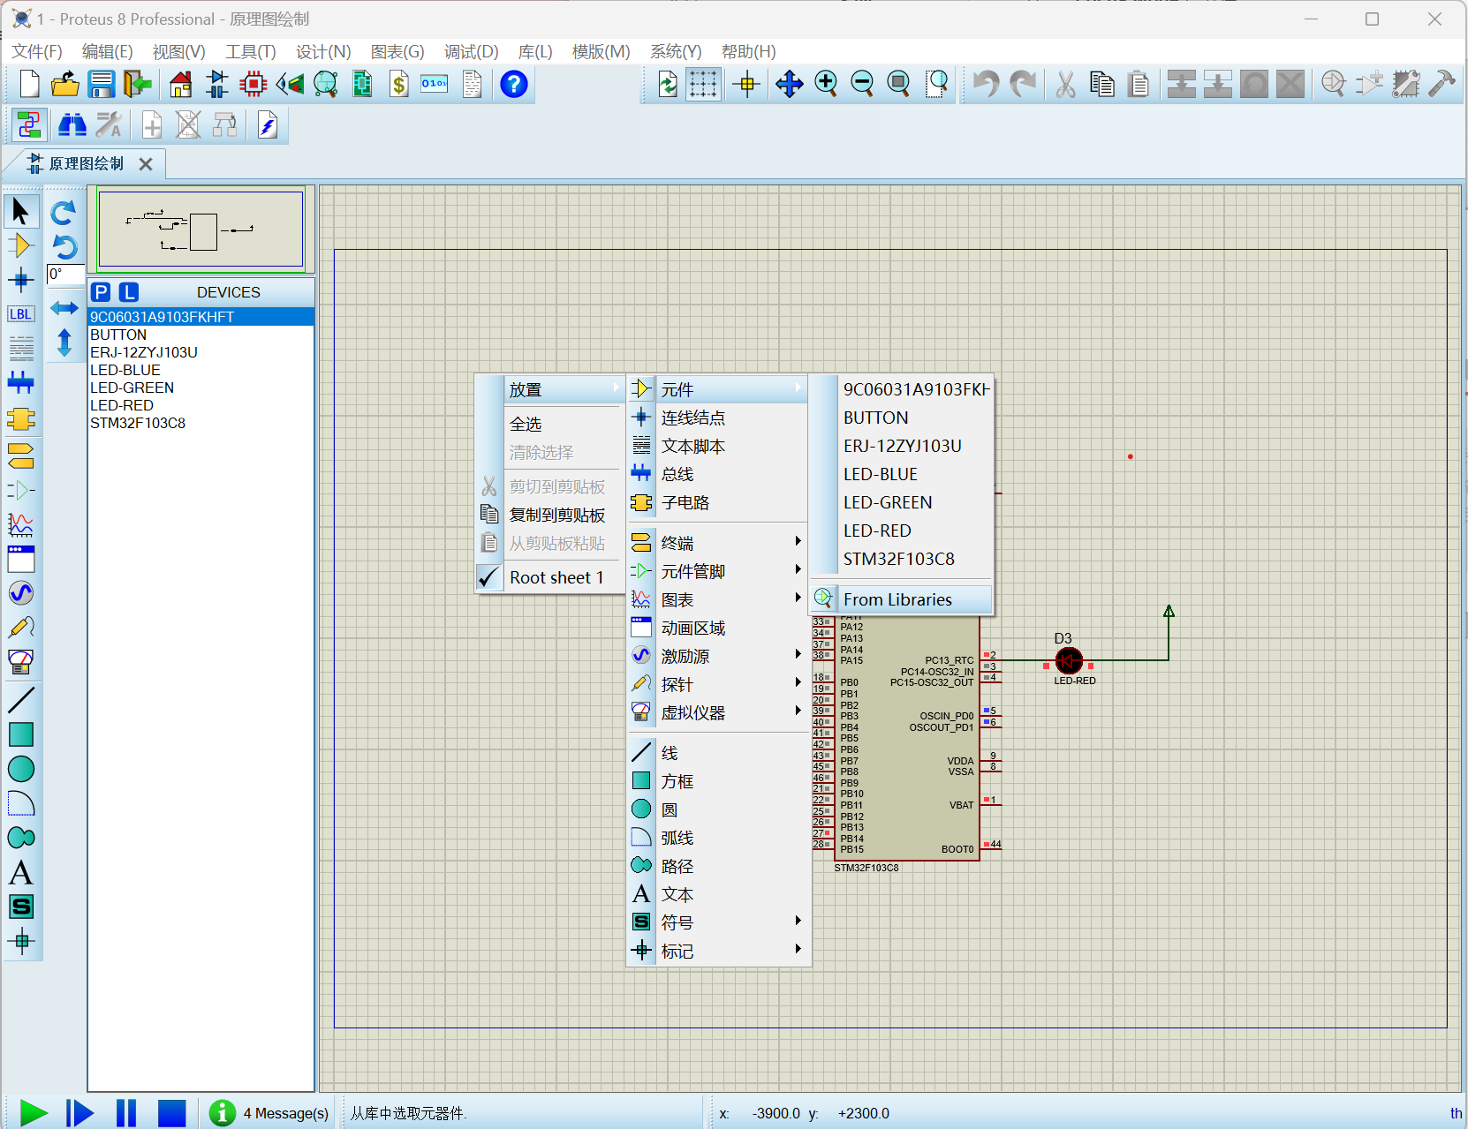Toggle the Root sheet 1 checkmark item
1468x1129 pixels.
549,577
